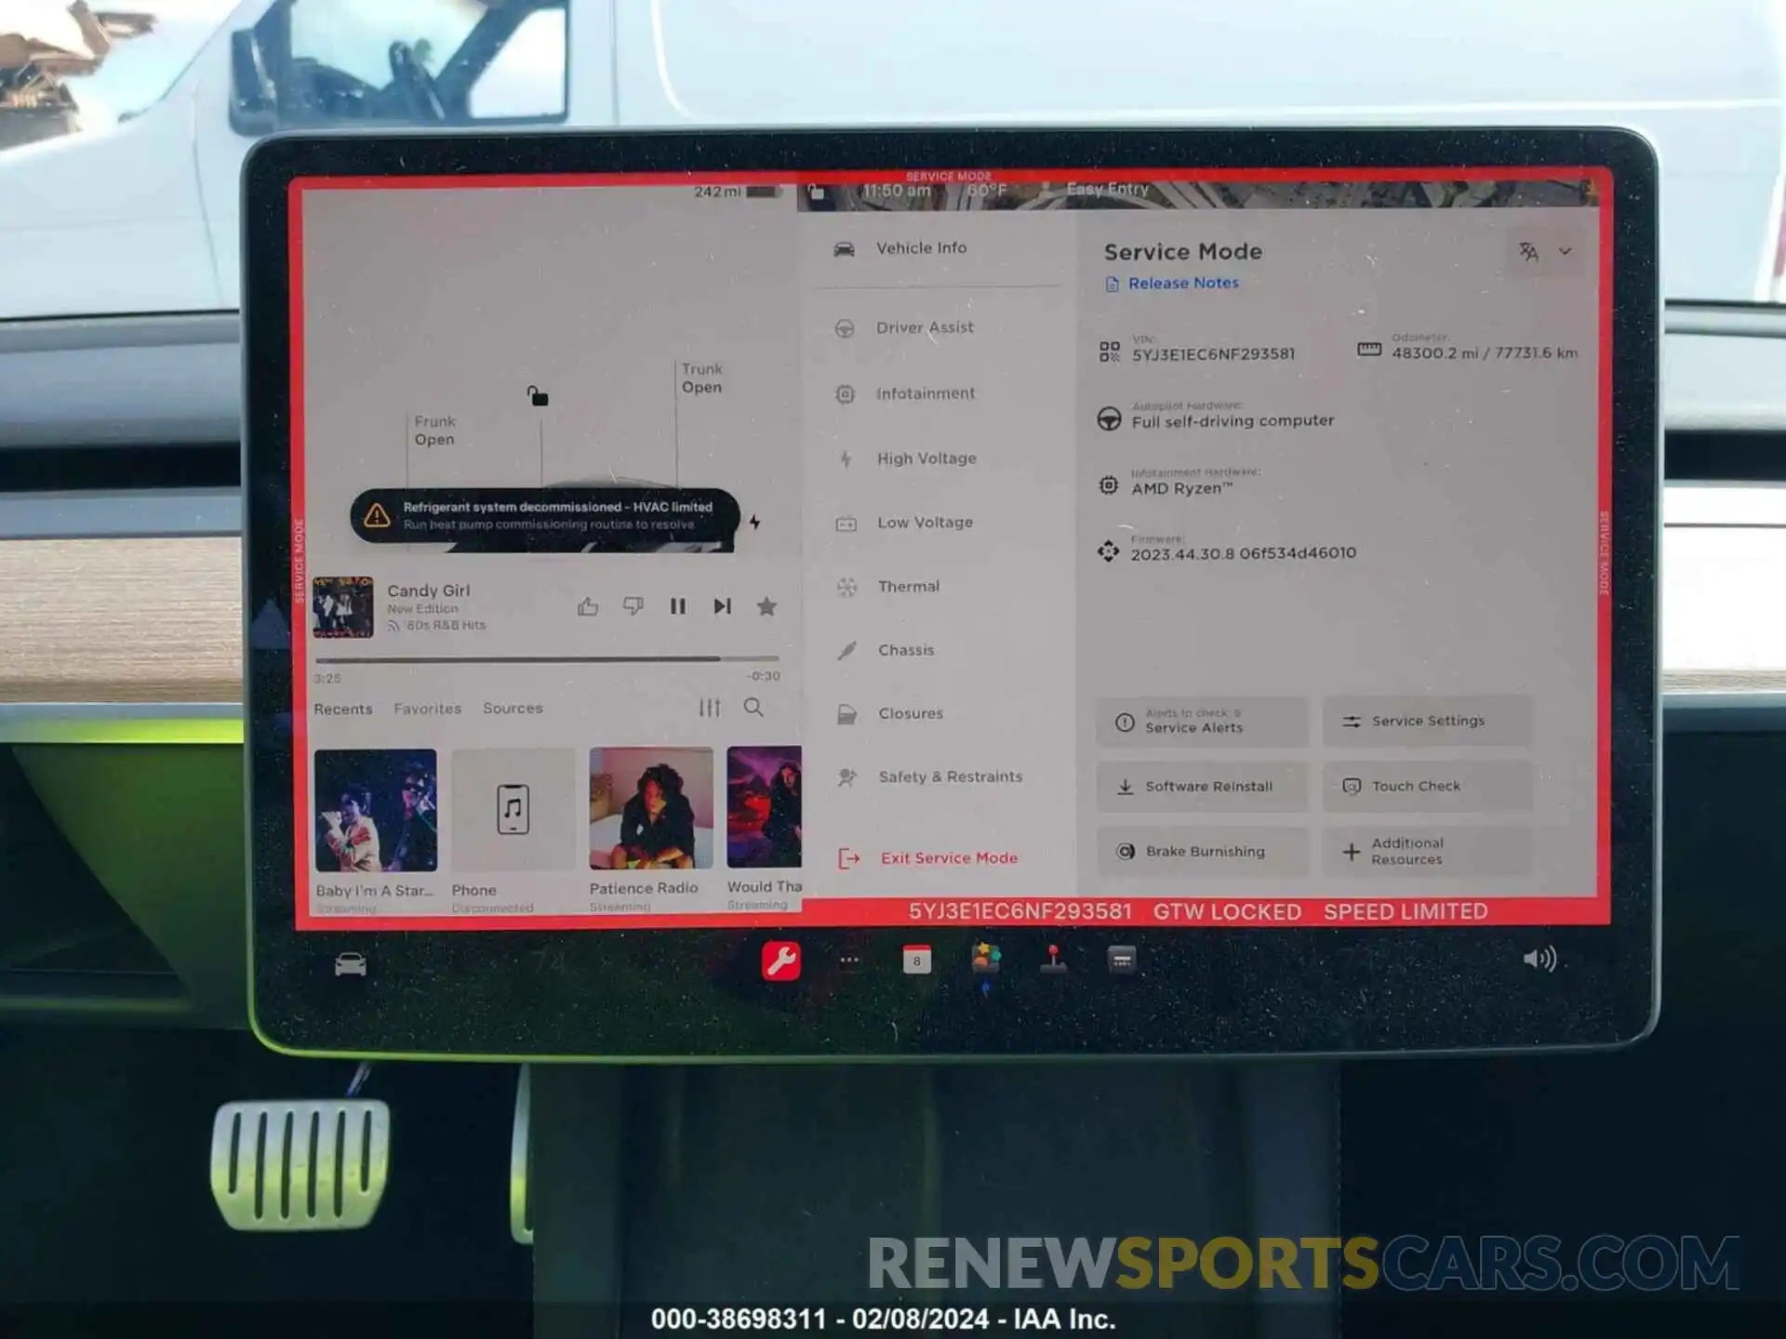Toggle the favorite star icon
This screenshot has height=1339, width=1786.
tap(767, 606)
